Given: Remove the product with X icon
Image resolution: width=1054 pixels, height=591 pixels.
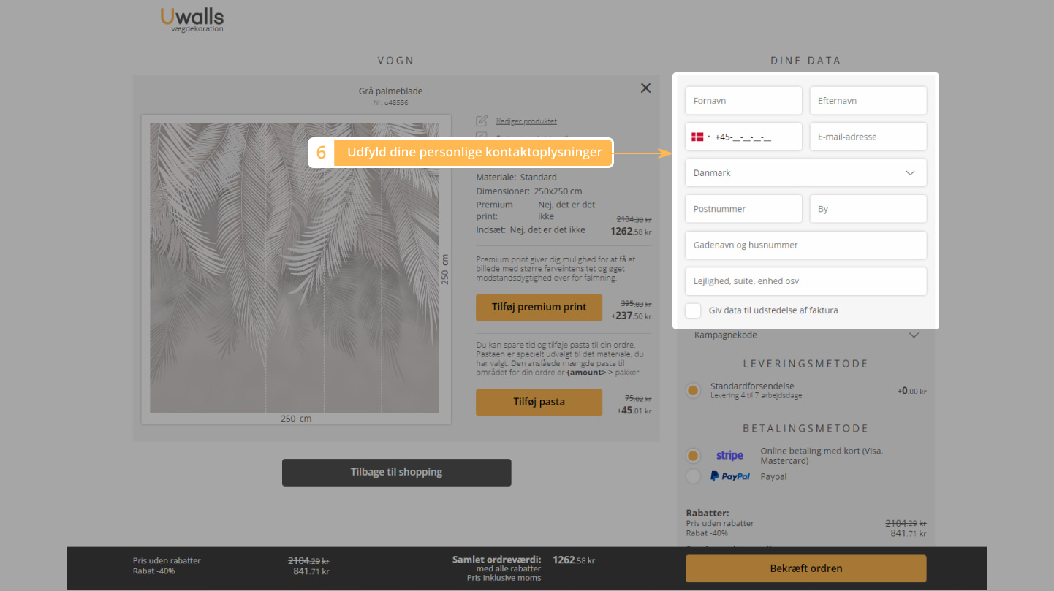Looking at the screenshot, I should pyautogui.click(x=645, y=88).
